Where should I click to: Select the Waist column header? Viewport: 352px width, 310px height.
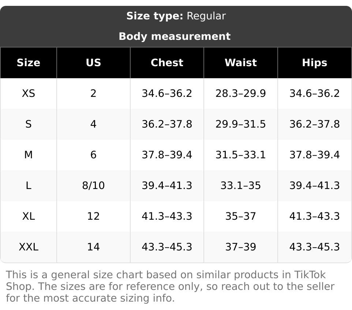[241, 63]
